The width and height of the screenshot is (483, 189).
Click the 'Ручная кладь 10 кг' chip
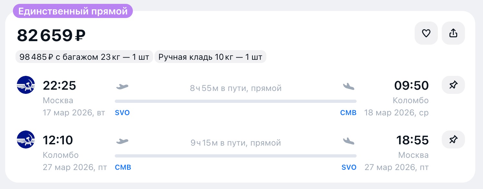[210, 57]
